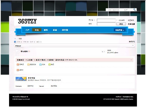Image resolution: width=146 pixels, height=108 pixels.
Task: Click the 查看新帖 link
Action: (132, 42)
